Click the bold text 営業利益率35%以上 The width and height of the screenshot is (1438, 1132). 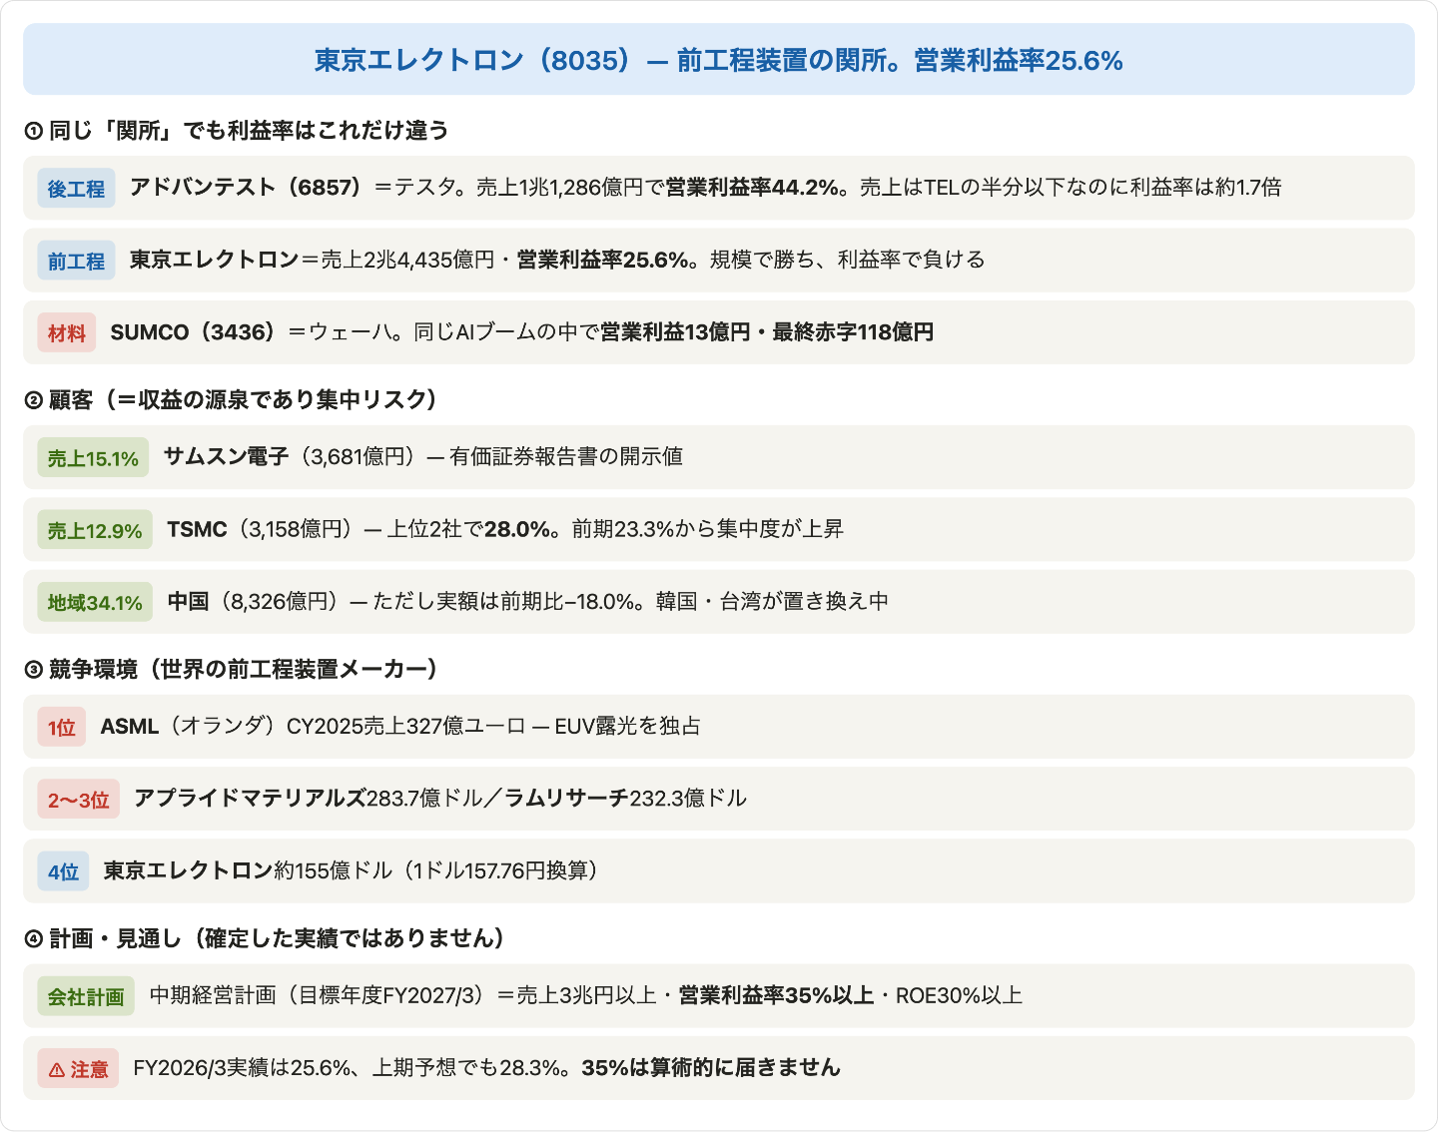[776, 995]
